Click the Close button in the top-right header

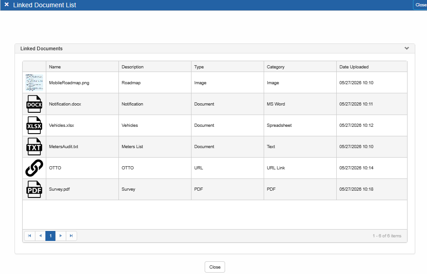(x=421, y=5)
